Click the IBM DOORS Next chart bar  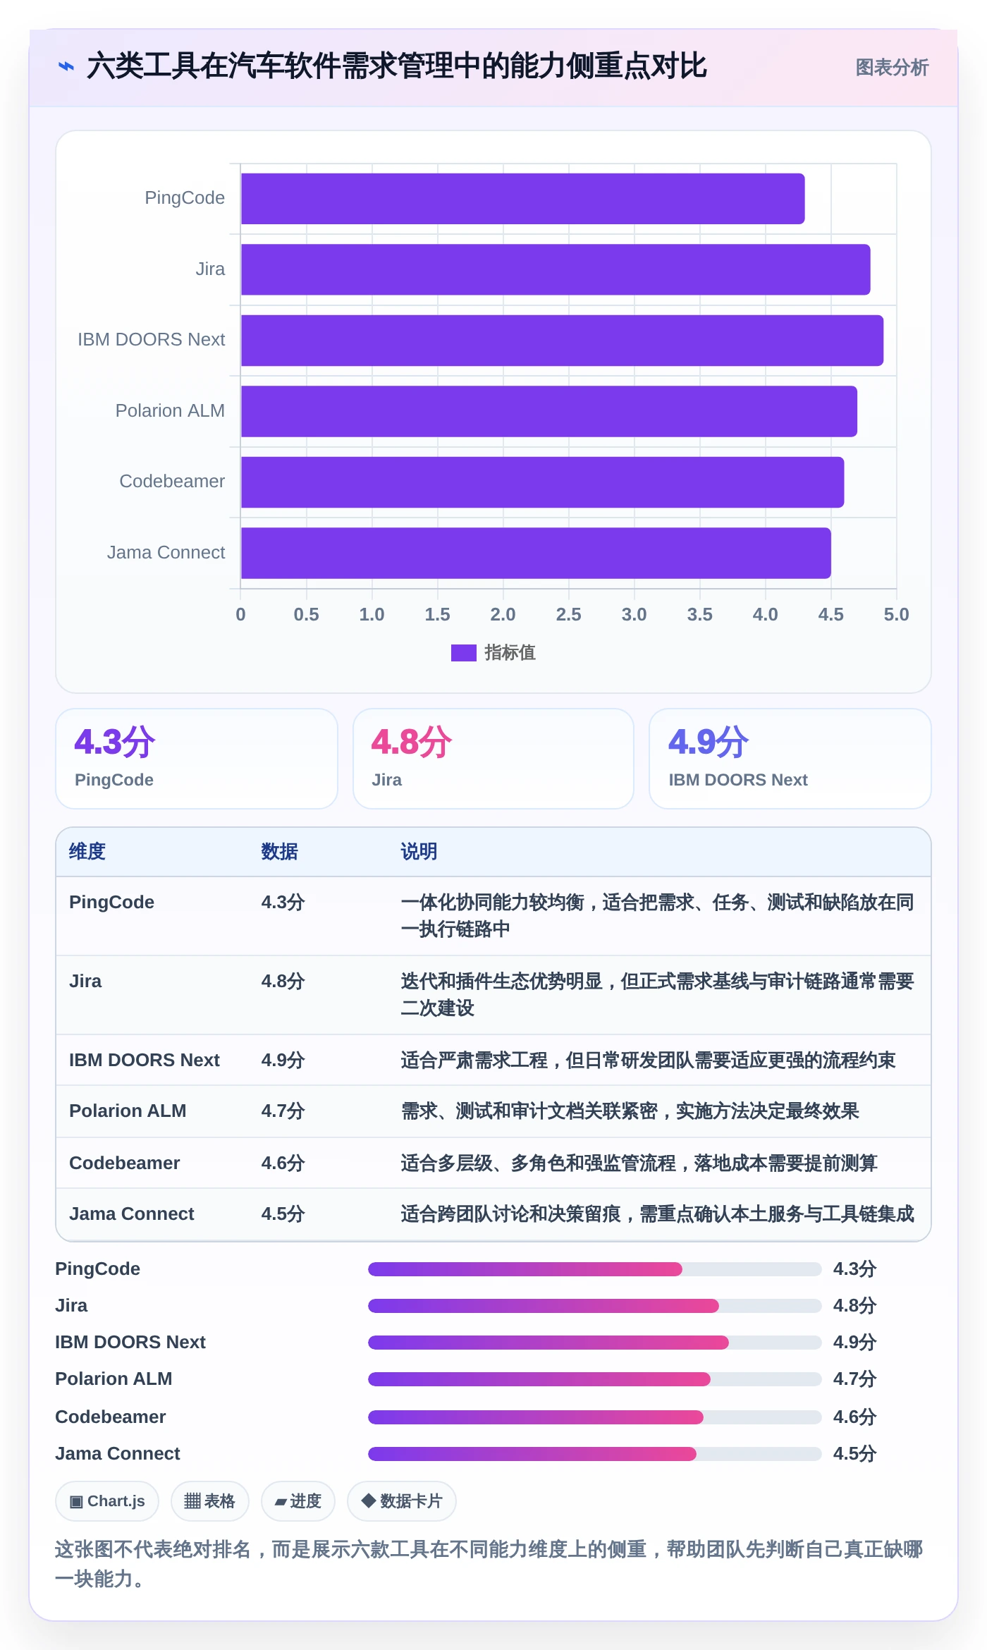562,341
